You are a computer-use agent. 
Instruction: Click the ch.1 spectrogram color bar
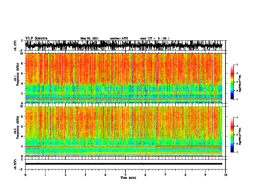click(x=232, y=82)
